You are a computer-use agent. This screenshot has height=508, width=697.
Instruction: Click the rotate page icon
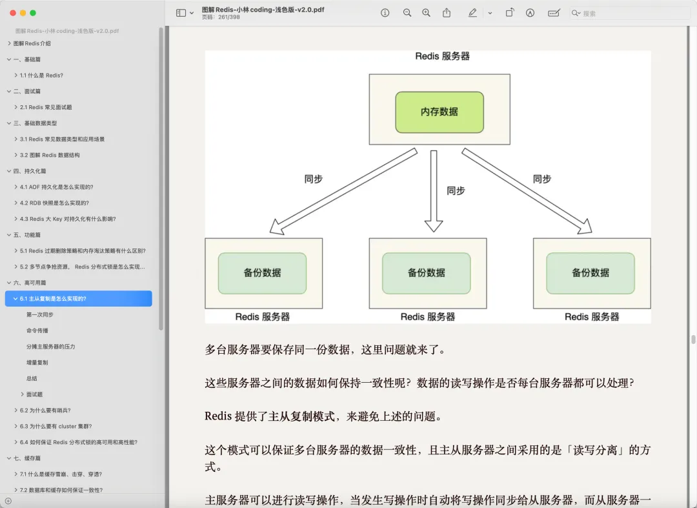[509, 13]
